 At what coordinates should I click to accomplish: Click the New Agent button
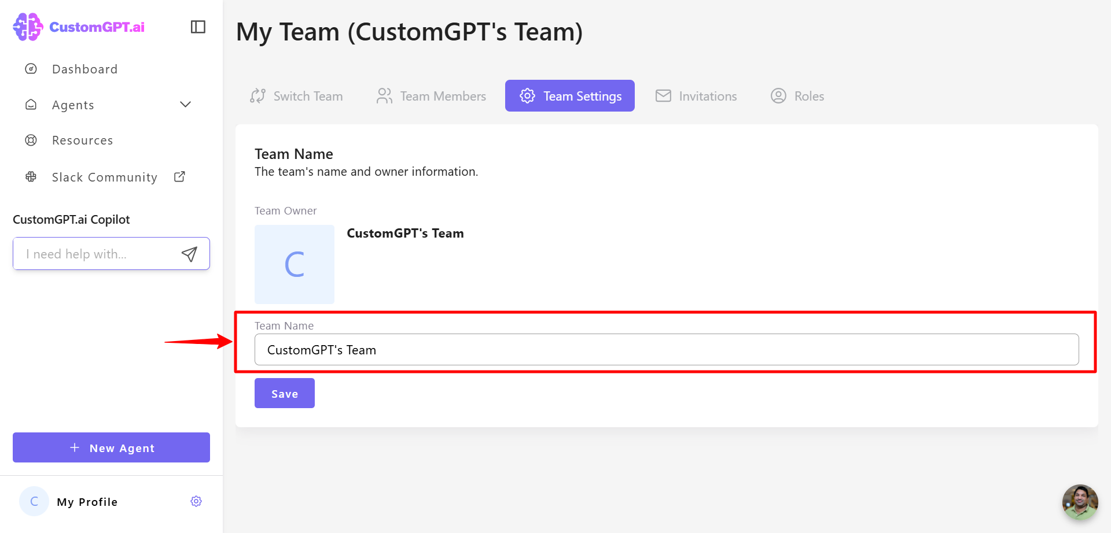(111, 447)
